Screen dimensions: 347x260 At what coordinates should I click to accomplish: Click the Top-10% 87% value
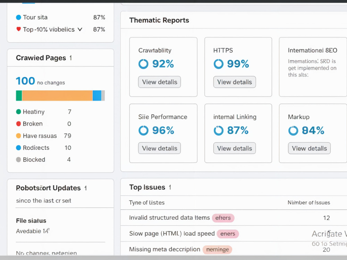click(x=99, y=29)
